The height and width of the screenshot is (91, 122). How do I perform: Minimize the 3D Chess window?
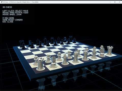110,2
